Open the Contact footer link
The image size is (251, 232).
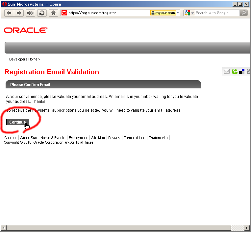(11, 138)
